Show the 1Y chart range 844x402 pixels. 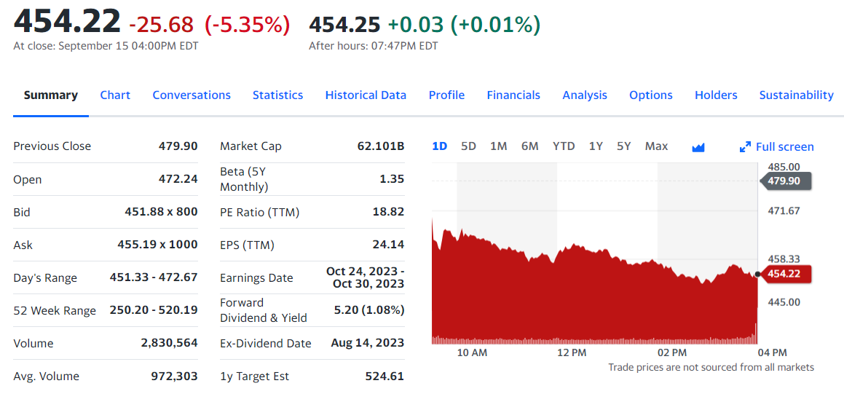(x=596, y=146)
